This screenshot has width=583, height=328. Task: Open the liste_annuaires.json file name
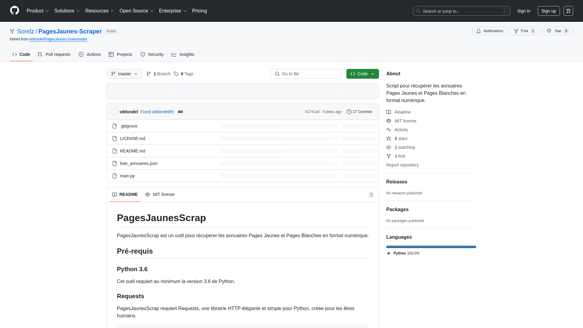coord(139,163)
